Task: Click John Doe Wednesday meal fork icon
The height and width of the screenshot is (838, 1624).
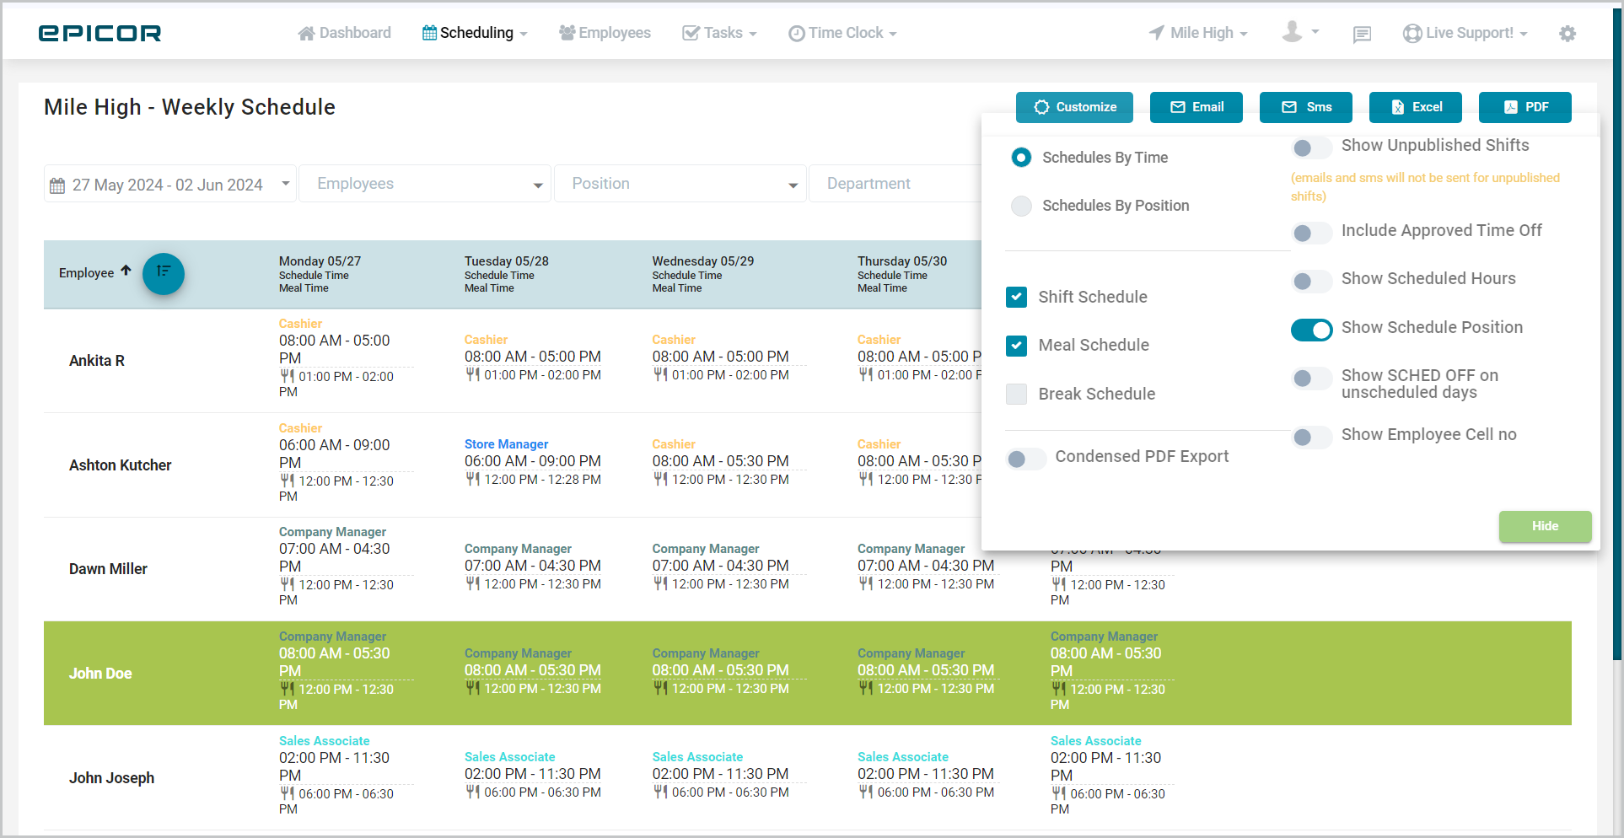Action: (x=660, y=688)
